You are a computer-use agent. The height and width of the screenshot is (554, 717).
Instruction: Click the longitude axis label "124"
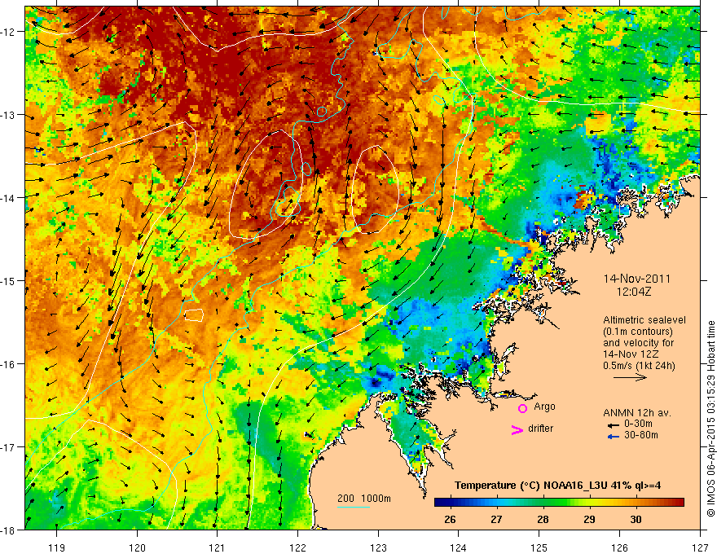pyautogui.click(x=459, y=547)
